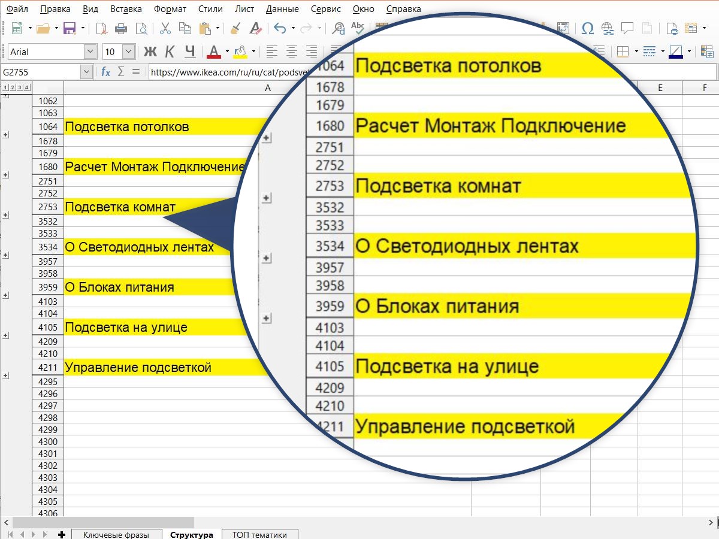Screen dimensions: 719x539
Task: Open the Сервис menu
Action: (x=327, y=9)
